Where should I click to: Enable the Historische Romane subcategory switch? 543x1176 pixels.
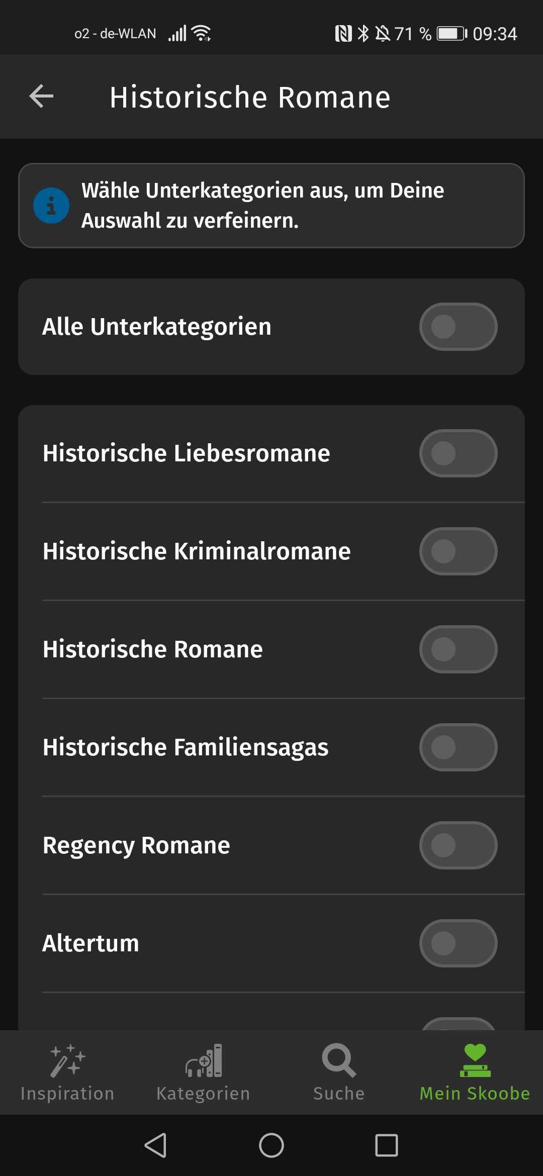[459, 649]
